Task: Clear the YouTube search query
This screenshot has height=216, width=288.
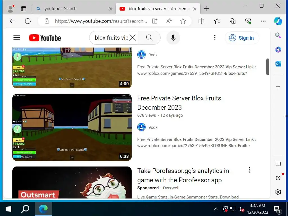Action: tap(132, 38)
